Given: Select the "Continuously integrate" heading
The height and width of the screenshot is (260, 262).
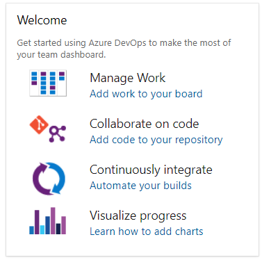Looking at the screenshot, I should point(151,170).
